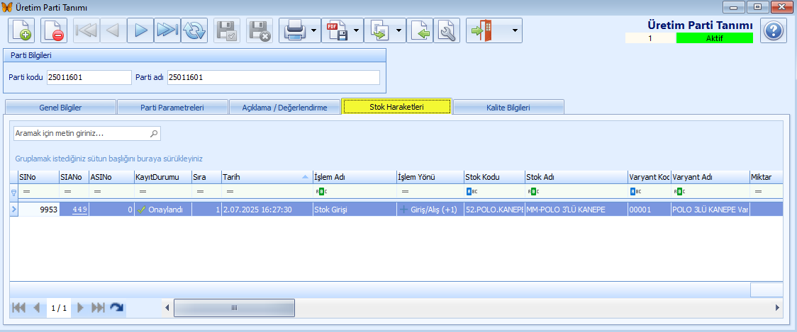This screenshot has height=332, width=797.
Task: Open the Parti Parametreleri tab
Action: click(172, 108)
